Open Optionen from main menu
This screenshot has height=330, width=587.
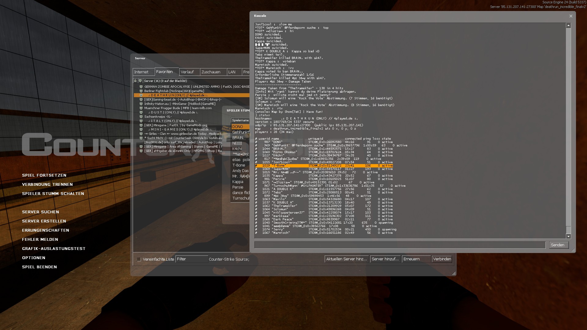click(x=34, y=258)
